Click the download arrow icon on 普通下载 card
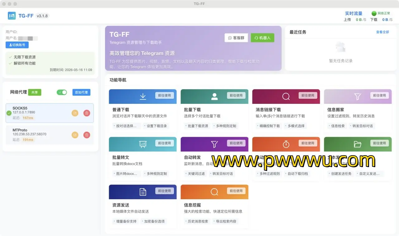The image size is (399, 236). pyautogui.click(x=143, y=97)
